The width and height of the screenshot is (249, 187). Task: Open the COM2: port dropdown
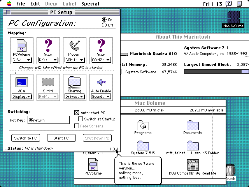click(x=101, y=60)
